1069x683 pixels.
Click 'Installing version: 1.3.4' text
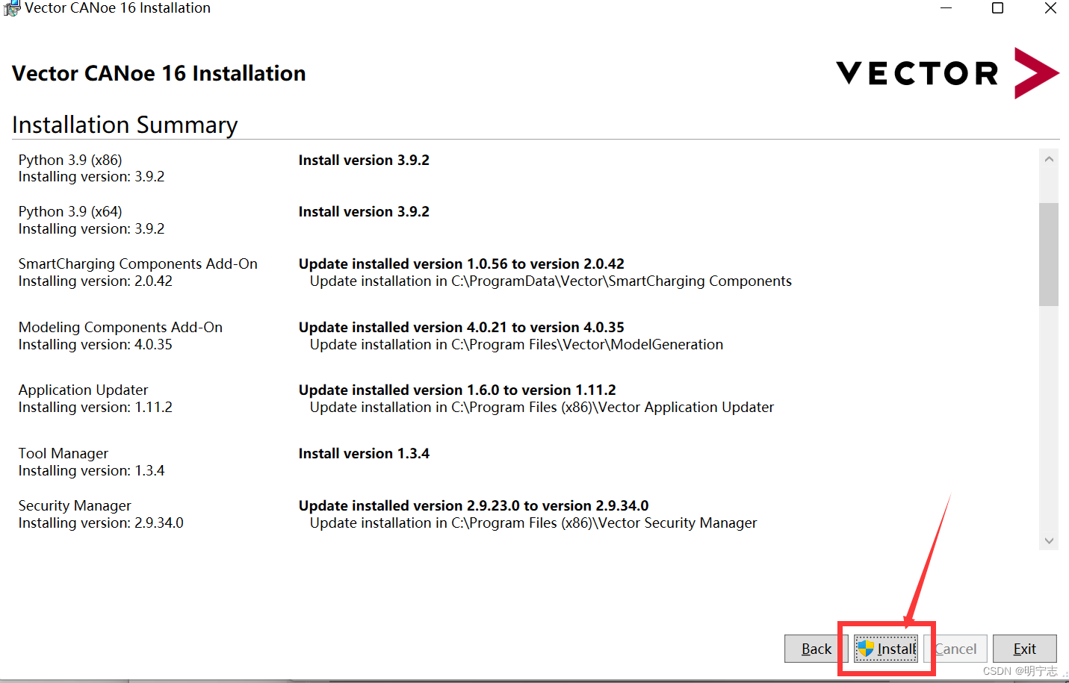coord(92,470)
